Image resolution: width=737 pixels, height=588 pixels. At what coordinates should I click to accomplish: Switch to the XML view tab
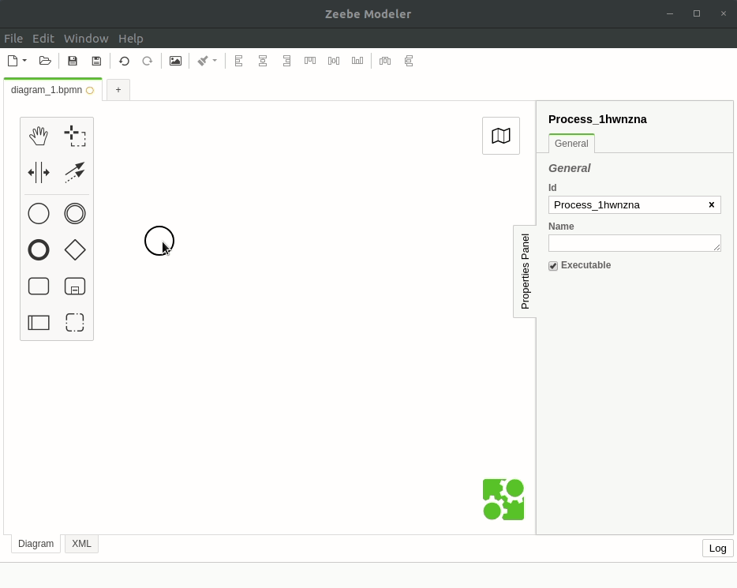(x=81, y=543)
